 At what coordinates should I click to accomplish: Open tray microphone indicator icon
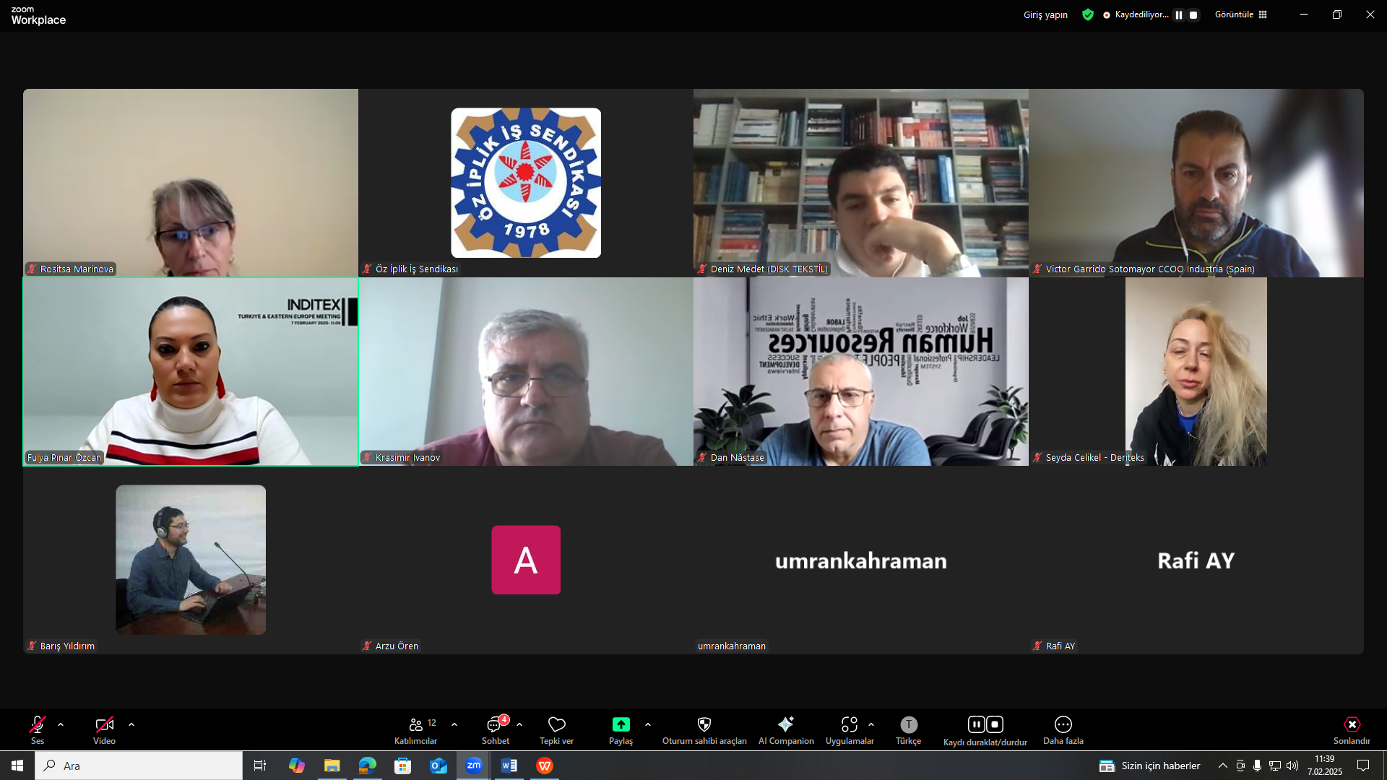tap(1258, 766)
